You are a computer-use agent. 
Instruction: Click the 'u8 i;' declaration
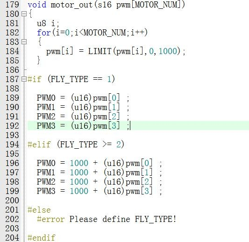48,23
